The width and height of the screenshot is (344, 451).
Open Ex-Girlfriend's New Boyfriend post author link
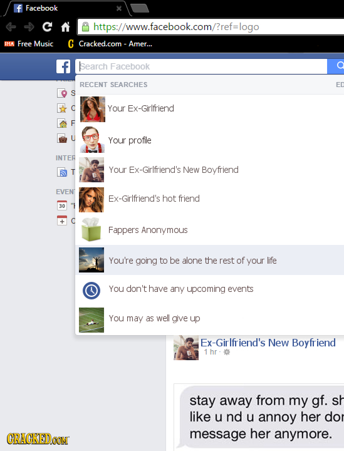(x=268, y=343)
